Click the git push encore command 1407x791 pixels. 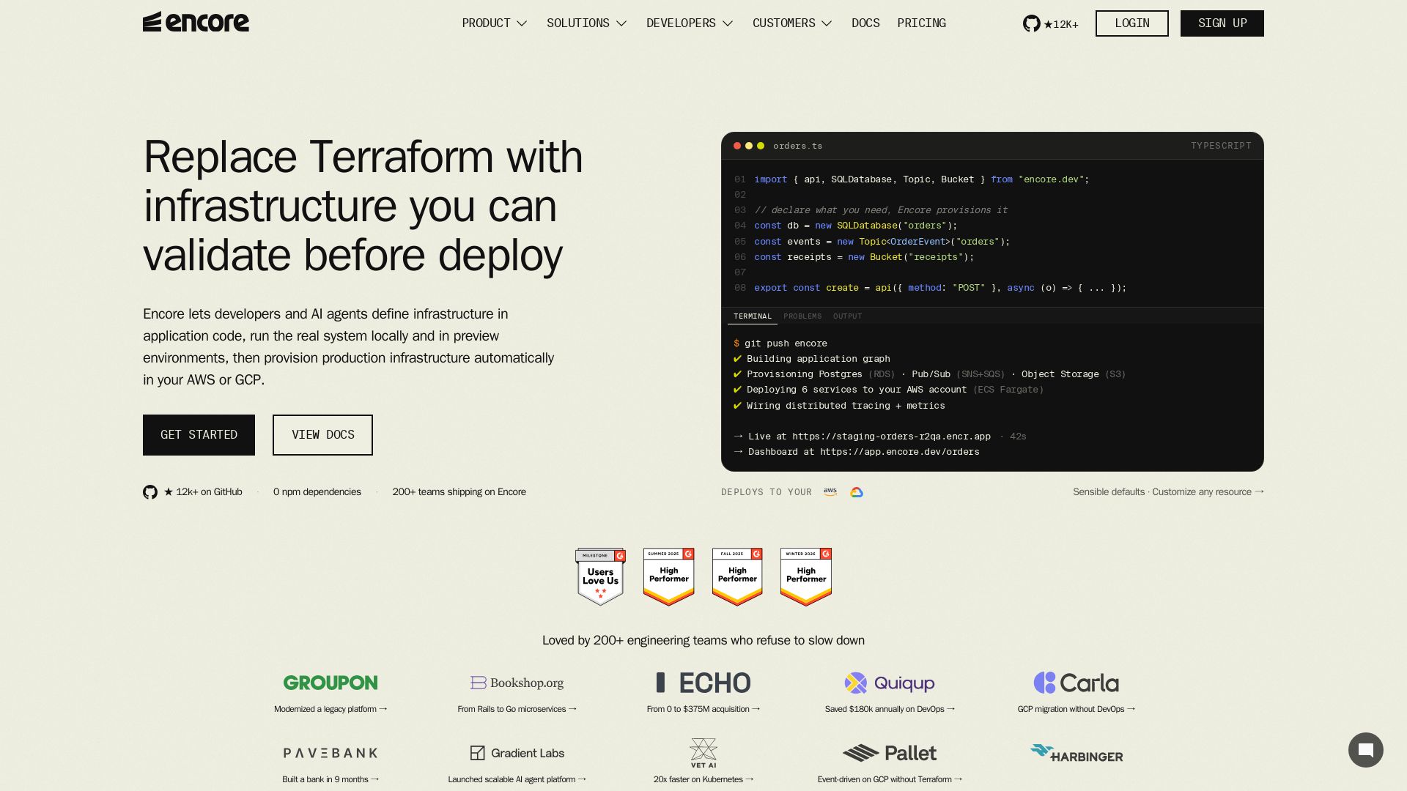click(786, 343)
